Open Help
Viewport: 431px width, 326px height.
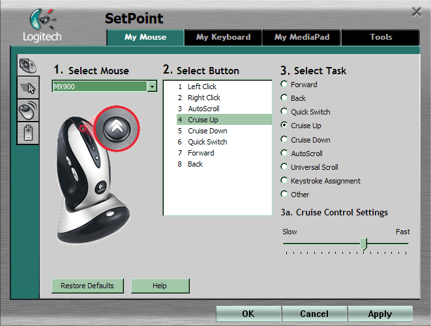(160, 286)
